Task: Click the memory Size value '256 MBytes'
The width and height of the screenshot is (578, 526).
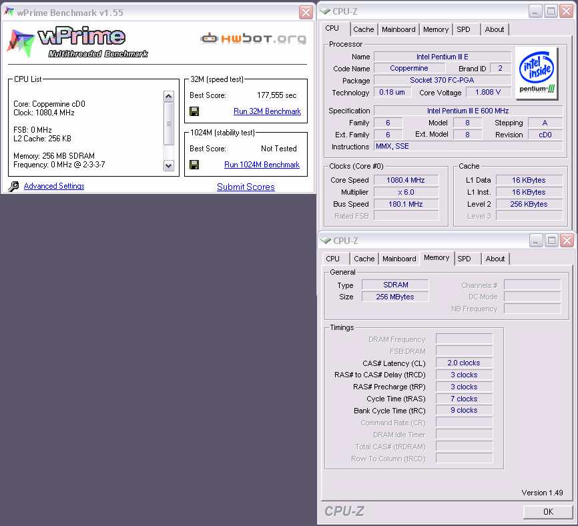Action: (x=396, y=297)
